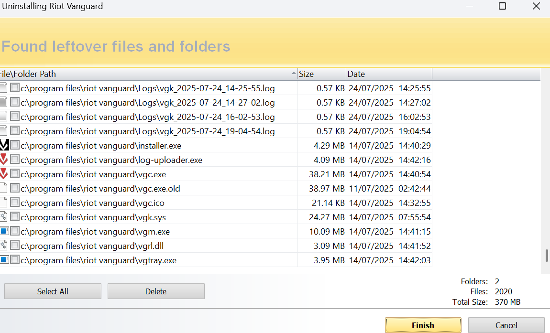Select the riot vanguard\installer.exe path text
The height and width of the screenshot is (333, 550).
coord(101,146)
